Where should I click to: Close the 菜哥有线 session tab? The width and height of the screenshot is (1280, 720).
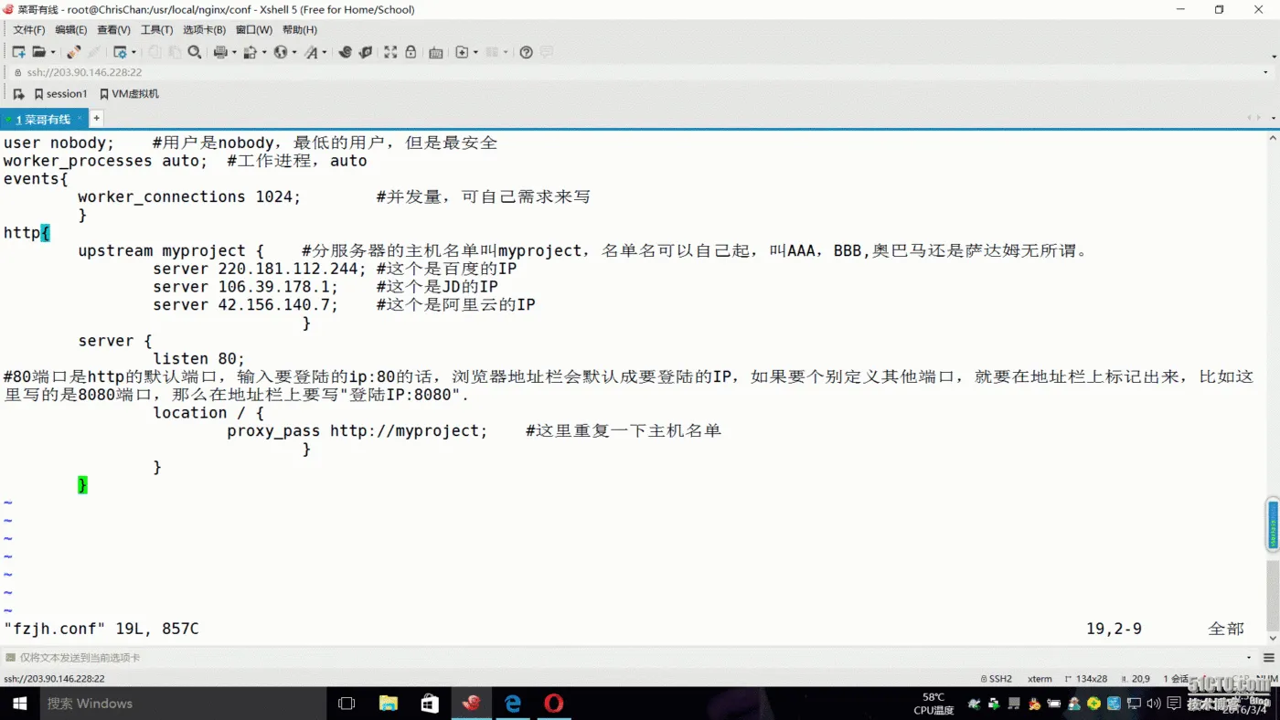(80, 118)
